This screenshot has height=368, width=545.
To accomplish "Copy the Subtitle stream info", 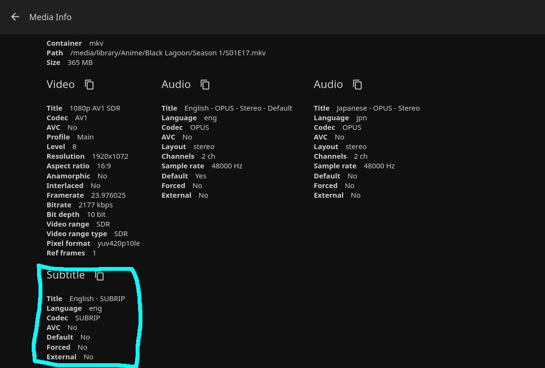I will click(x=100, y=276).
